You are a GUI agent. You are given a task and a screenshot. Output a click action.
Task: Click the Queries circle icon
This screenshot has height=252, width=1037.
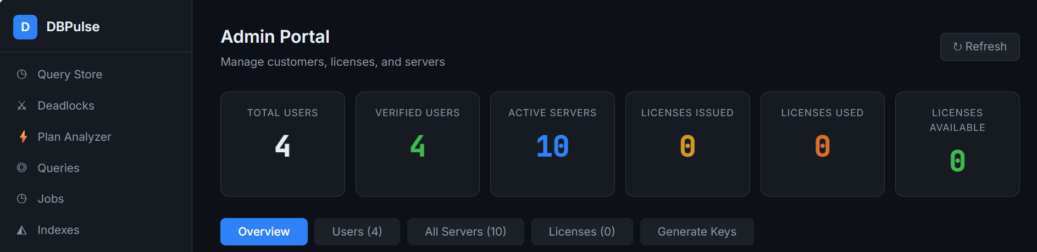[x=22, y=168]
